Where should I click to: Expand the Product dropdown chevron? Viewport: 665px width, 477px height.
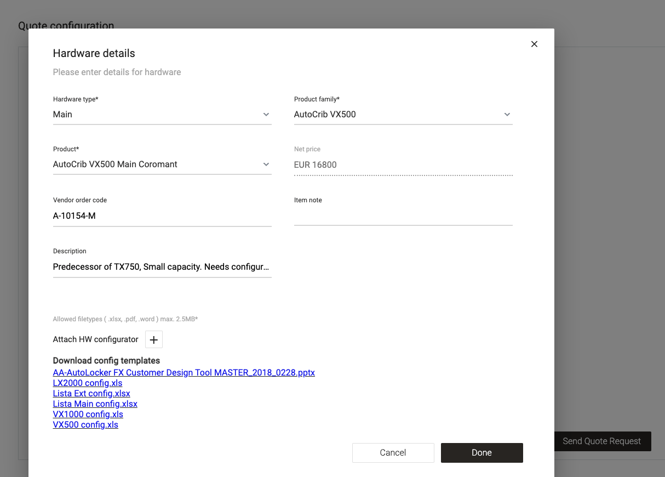coord(266,164)
